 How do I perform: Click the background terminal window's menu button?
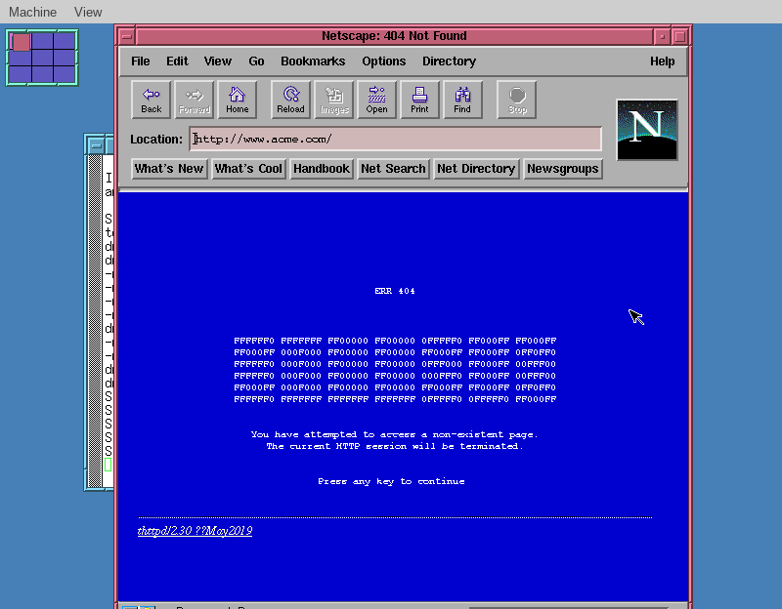click(x=96, y=145)
